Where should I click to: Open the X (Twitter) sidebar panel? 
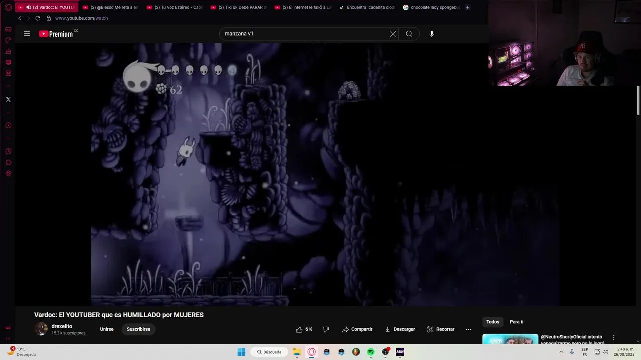pos(8,99)
